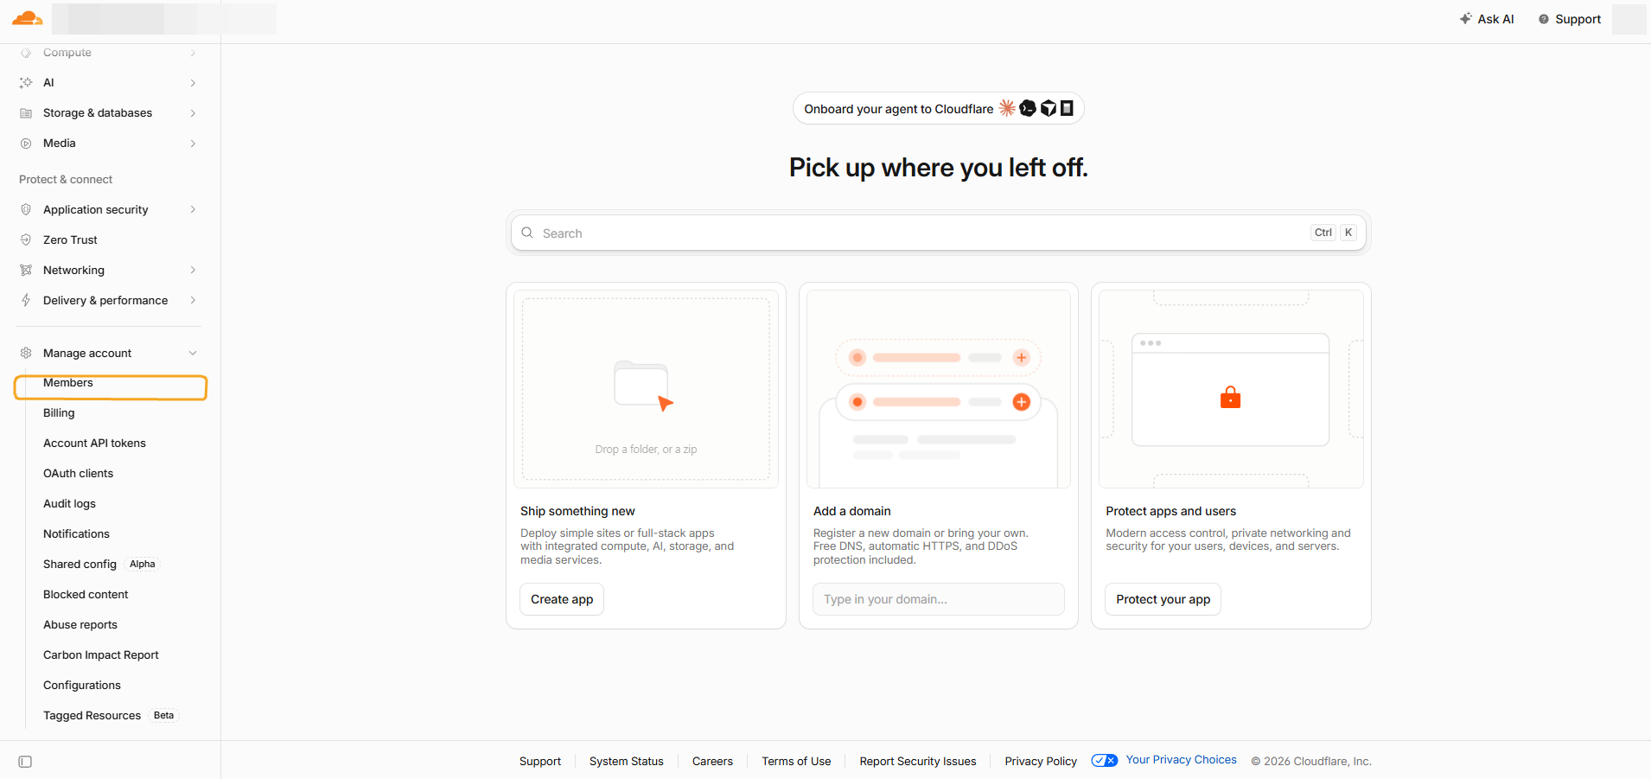Image resolution: width=1651 pixels, height=779 pixels.
Task: Click the Alpha badge on Shared config
Action: coord(143,565)
